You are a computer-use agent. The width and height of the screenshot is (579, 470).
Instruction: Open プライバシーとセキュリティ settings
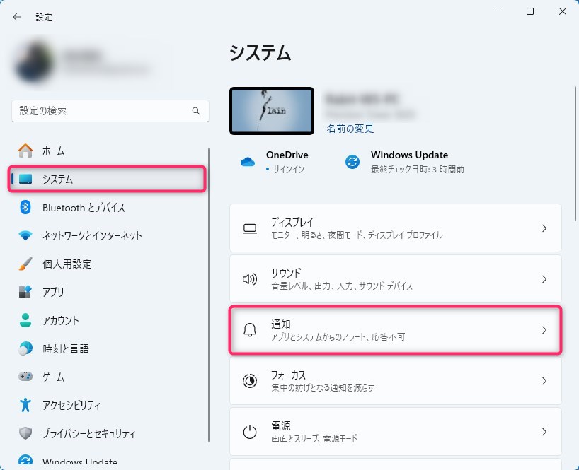(x=88, y=433)
